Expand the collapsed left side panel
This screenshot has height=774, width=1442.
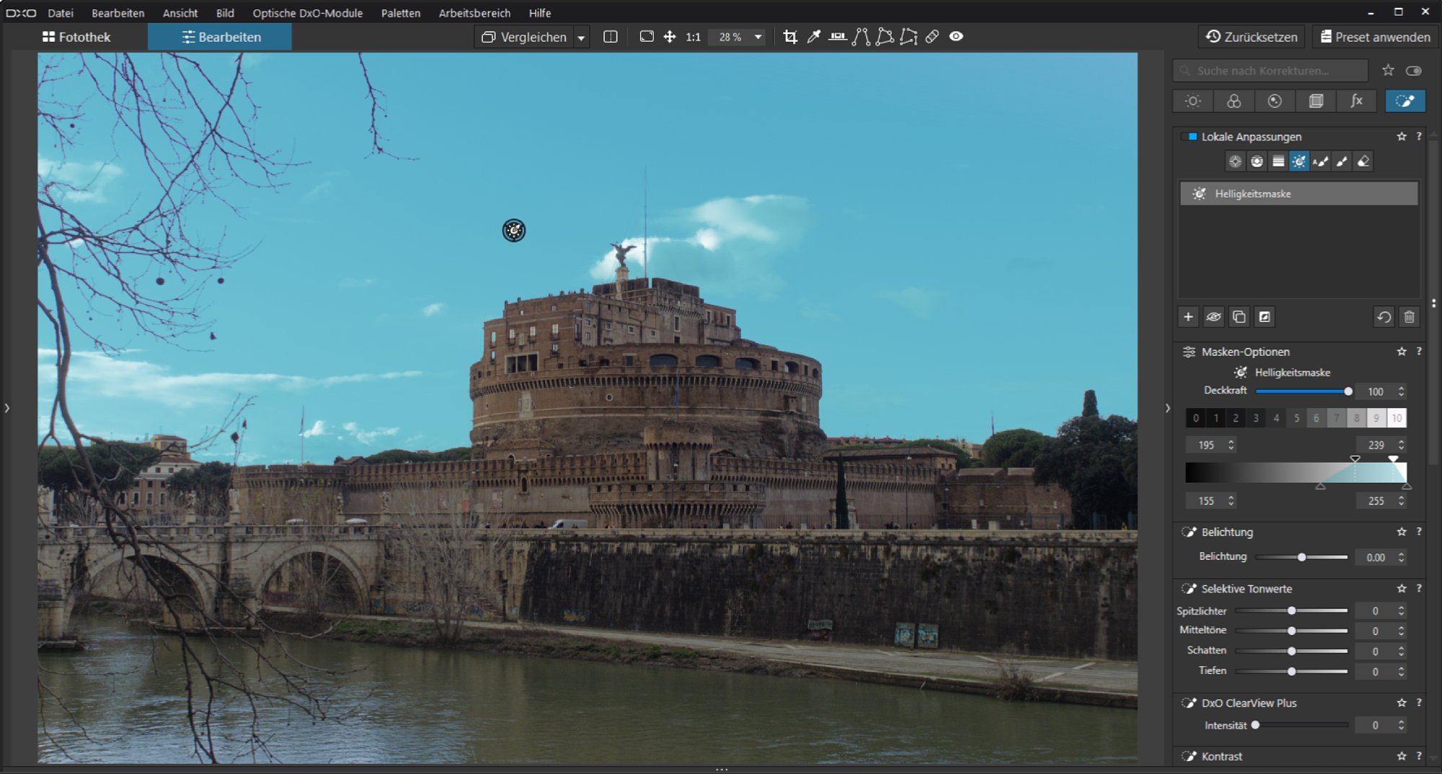7,408
